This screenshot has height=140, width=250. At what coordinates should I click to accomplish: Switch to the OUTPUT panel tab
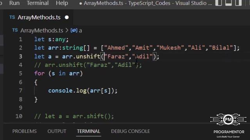click(x=57, y=131)
